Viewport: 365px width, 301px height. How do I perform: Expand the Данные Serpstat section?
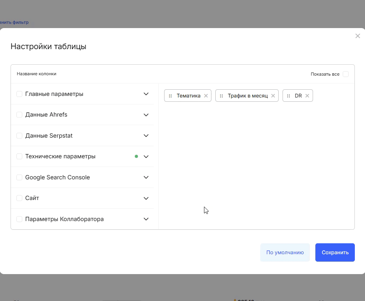pos(146,136)
